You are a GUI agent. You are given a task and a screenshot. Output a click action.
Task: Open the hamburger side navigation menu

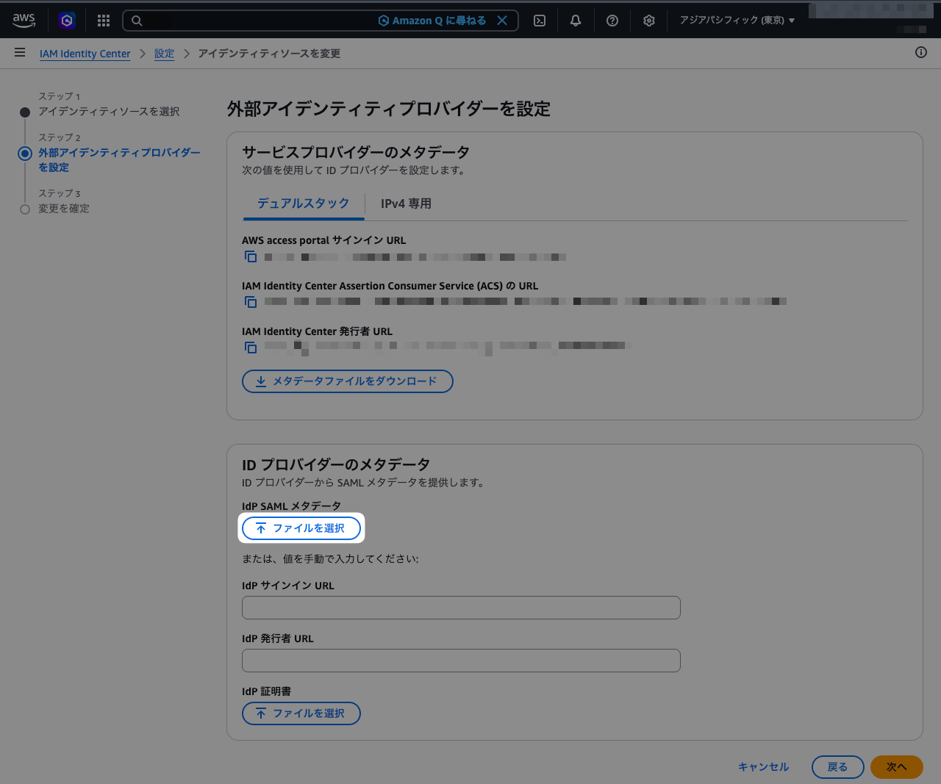[x=20, y=53]
